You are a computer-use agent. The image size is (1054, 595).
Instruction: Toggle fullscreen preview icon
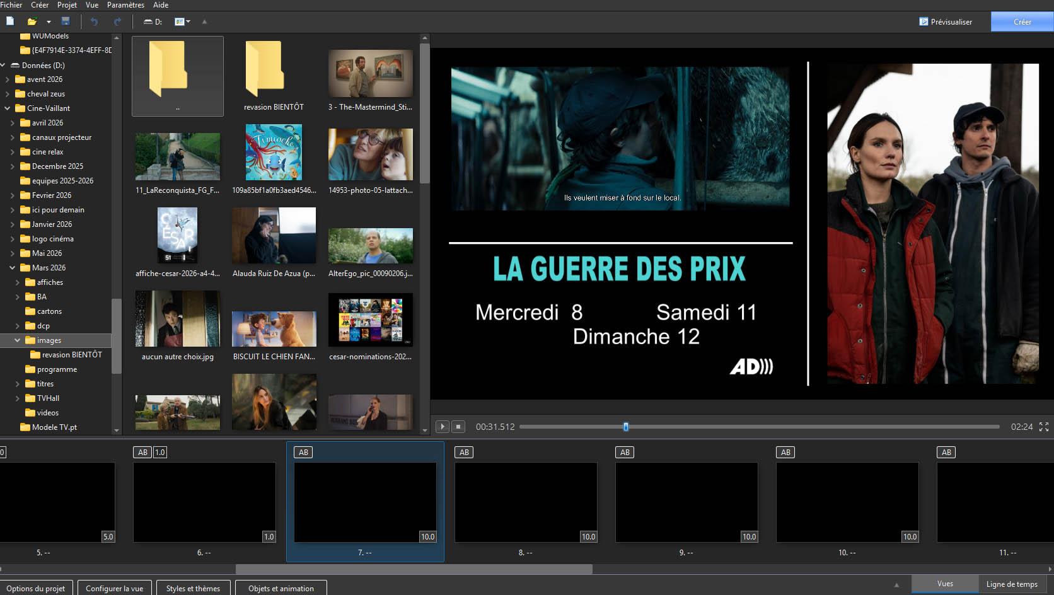click(x=1044, y=427)
